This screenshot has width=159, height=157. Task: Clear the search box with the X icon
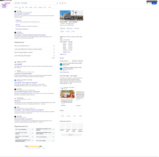click(57, 3)
